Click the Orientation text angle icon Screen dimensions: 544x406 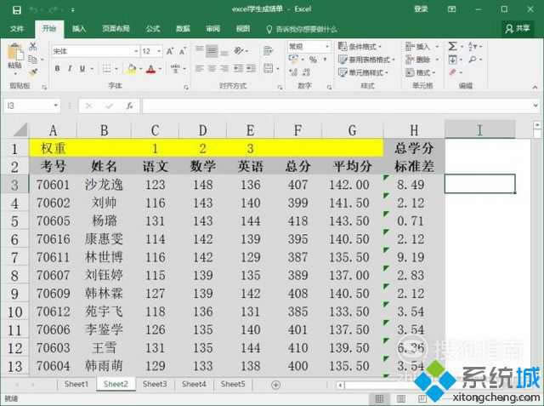click(x=239, y=51)
